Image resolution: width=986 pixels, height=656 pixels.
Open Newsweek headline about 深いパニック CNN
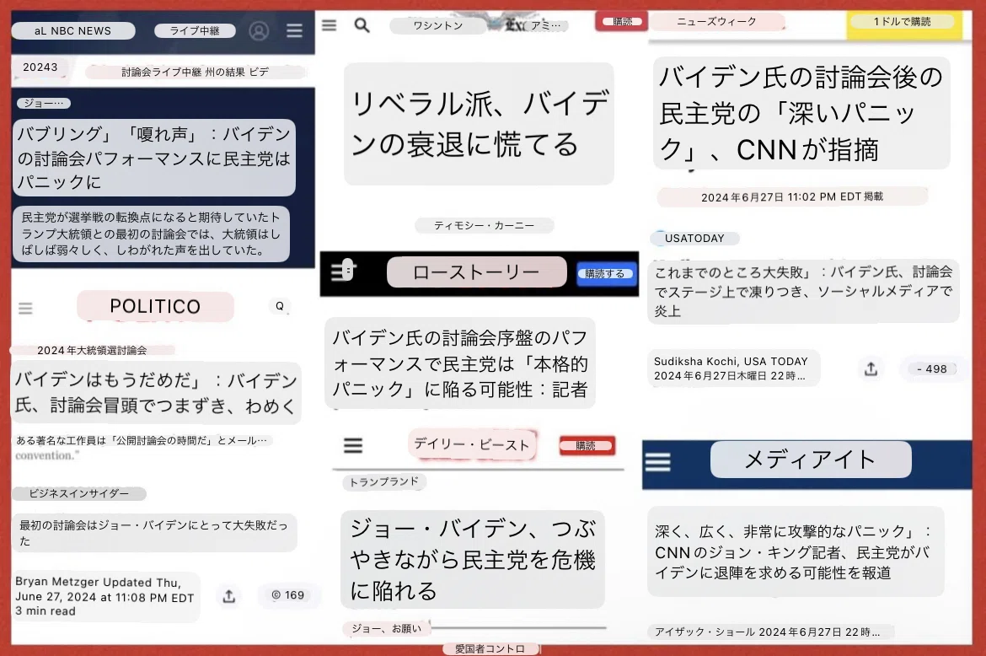pyautogui.click(x=801, y=113)
